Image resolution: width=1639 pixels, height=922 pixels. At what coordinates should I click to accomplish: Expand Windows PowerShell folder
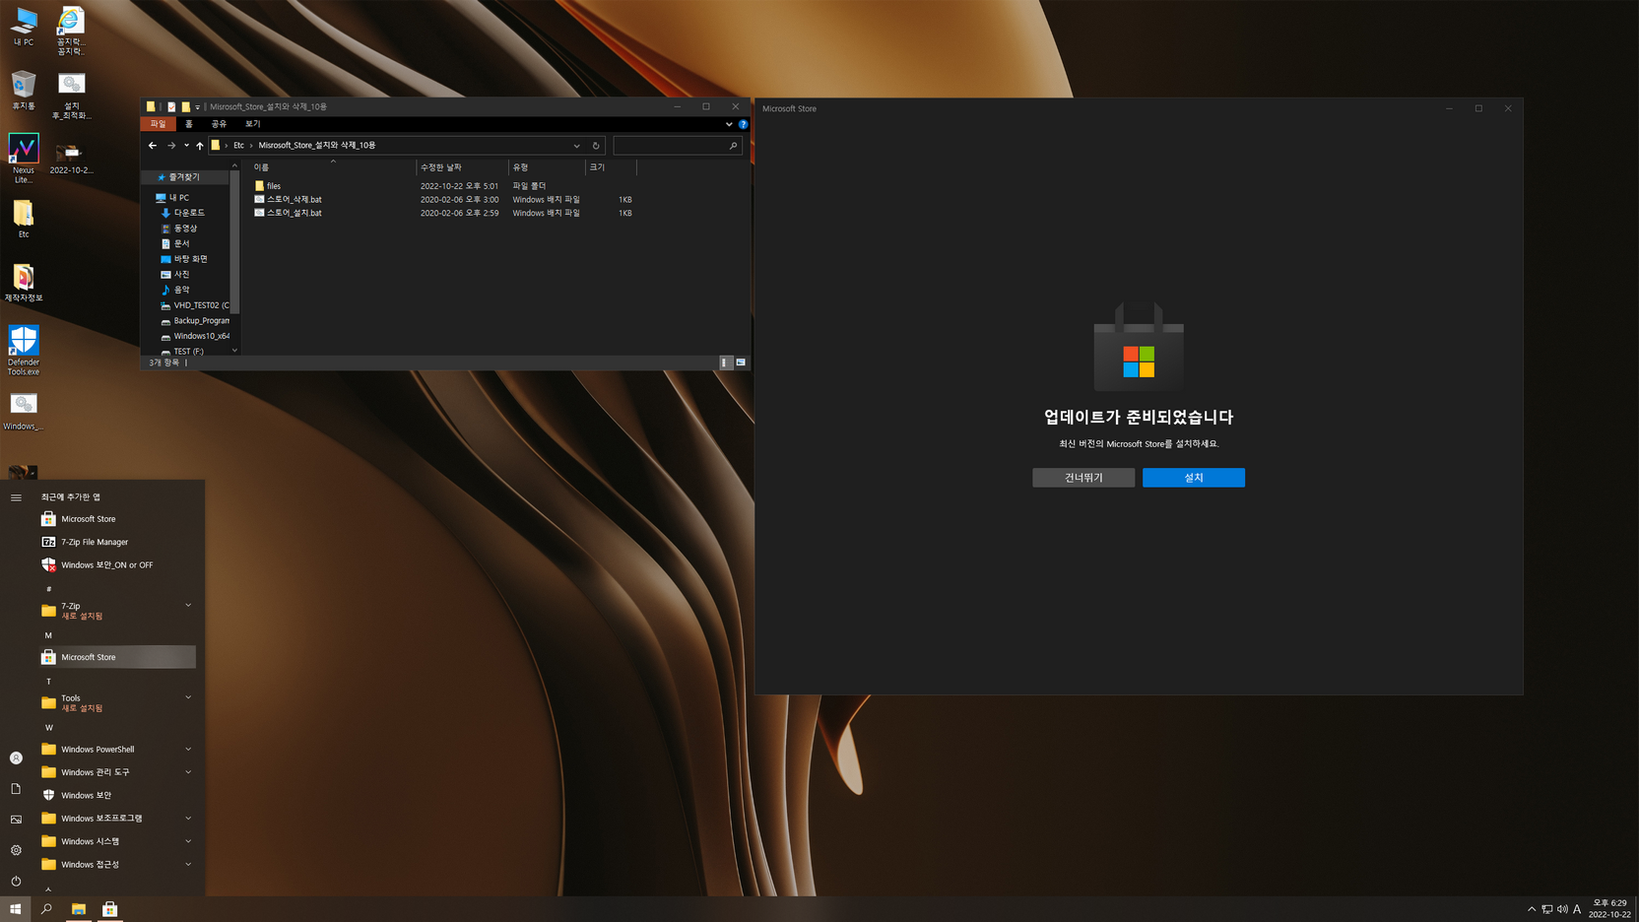(118, 750)
